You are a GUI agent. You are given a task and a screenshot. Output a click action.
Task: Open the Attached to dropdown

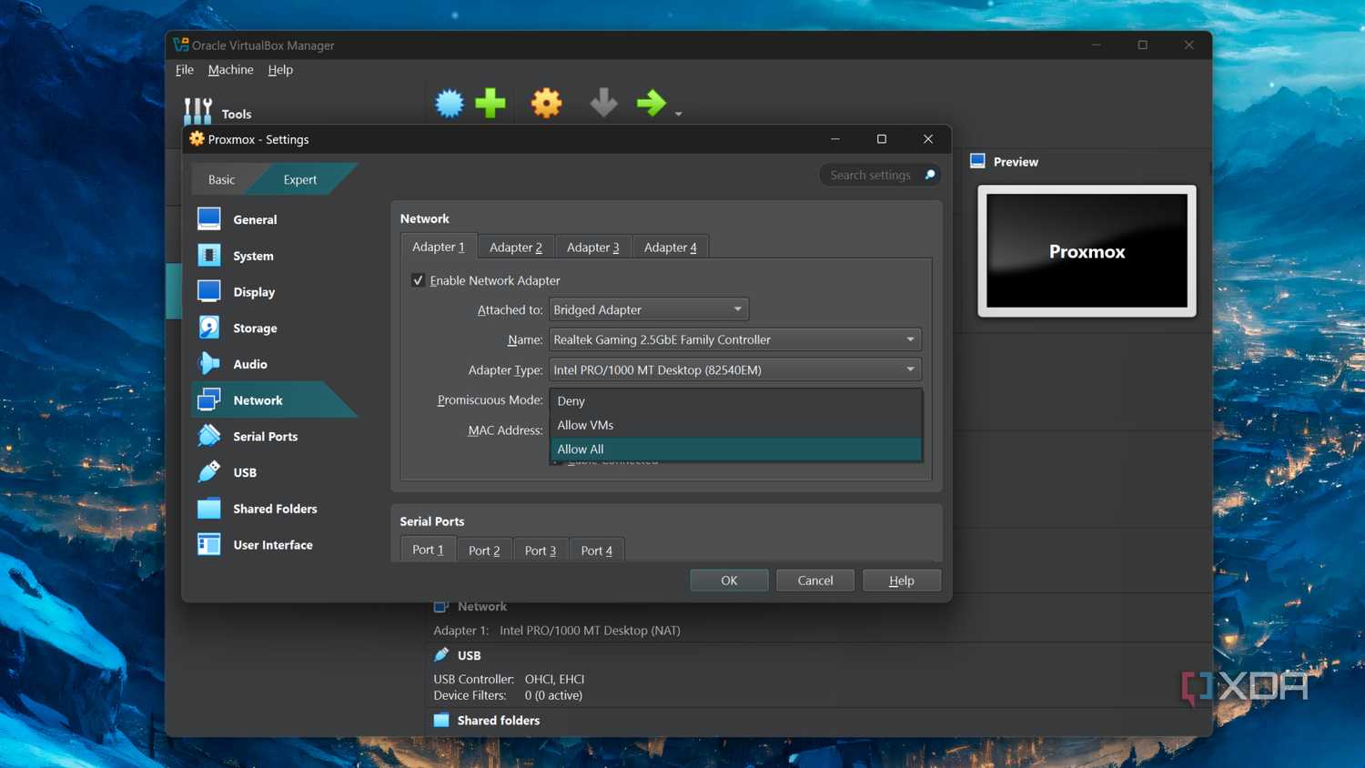pos(649,309)
